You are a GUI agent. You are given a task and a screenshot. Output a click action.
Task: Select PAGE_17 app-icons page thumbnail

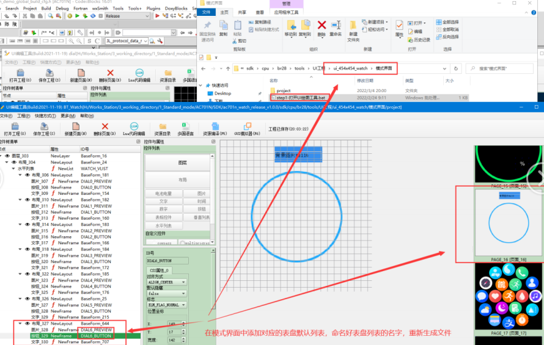pos(509,298)
